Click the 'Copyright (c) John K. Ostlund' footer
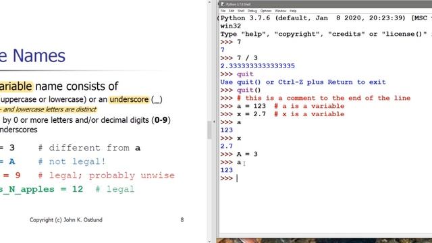This screenshot has height=243, width=432. [66, 220]
